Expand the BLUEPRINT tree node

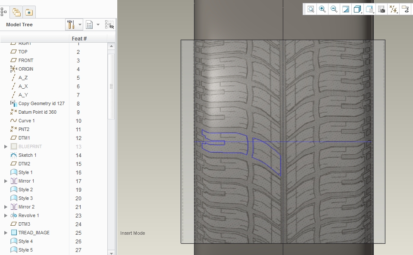click(x=6, y=146)
